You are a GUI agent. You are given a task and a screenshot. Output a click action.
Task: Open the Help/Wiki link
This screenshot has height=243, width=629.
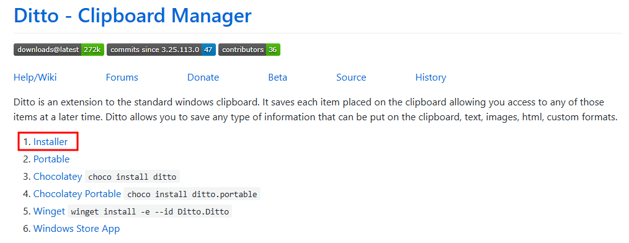pos(35,77)
